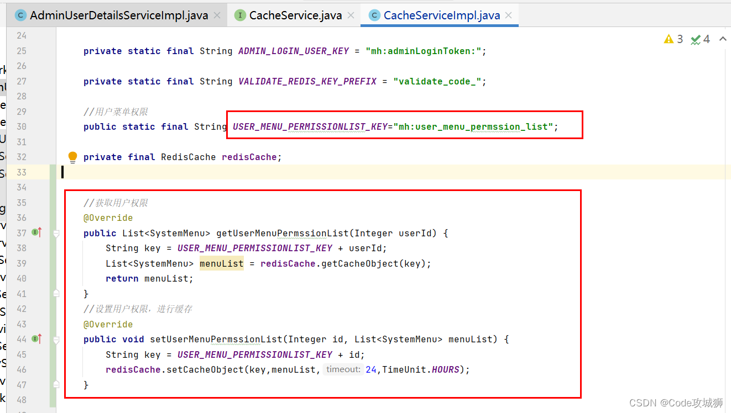Collapse the setUserMenuPermssionList method at line 44
This screenshot has width=731, height=413.
tap(56, 339)
